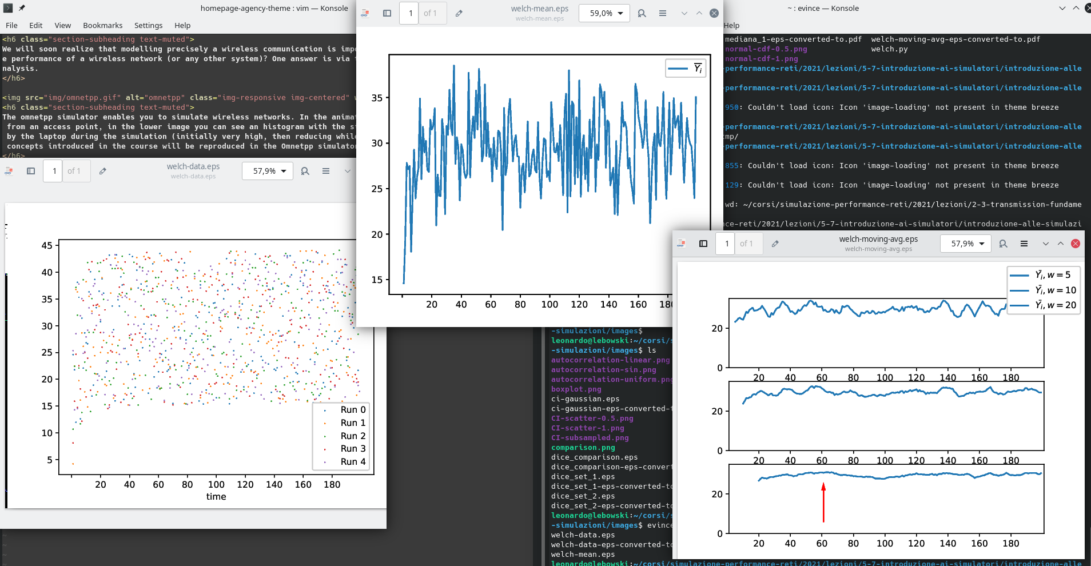Click welch-moving-avg.eps title text
This screenshot has height=566, width=1091.
878,239
